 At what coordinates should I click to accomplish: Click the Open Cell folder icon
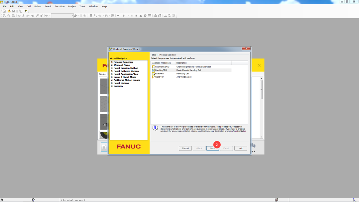point(9,11)
